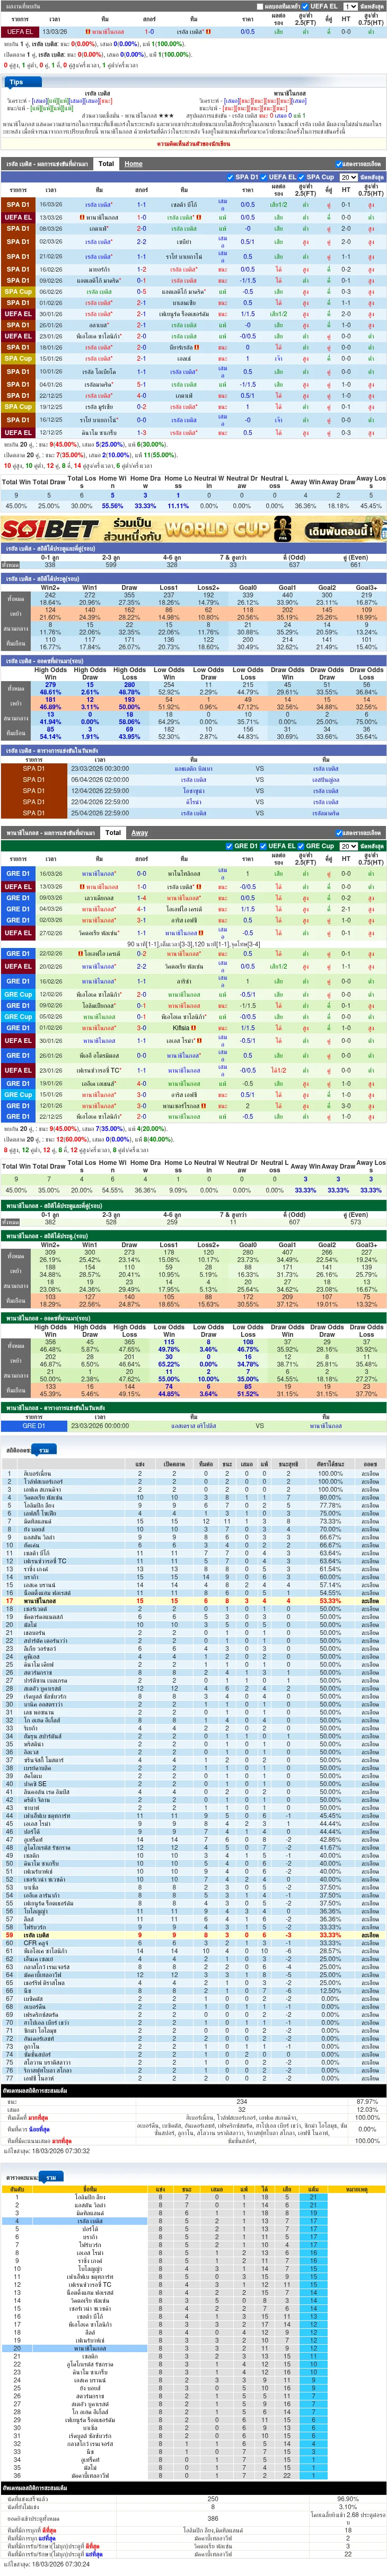Click the 19/12/25 SPA Cup match row
This screenshot has width=387, height=2576.
pos(193,407)
